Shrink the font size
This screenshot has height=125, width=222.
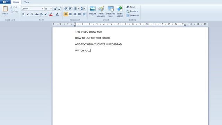[x=59, y=9]
